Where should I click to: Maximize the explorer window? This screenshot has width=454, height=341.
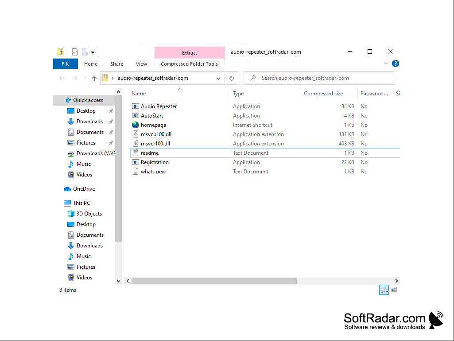[370, 51]
